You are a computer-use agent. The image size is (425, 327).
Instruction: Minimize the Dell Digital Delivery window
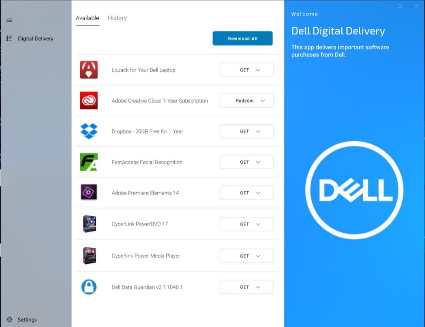384,6
